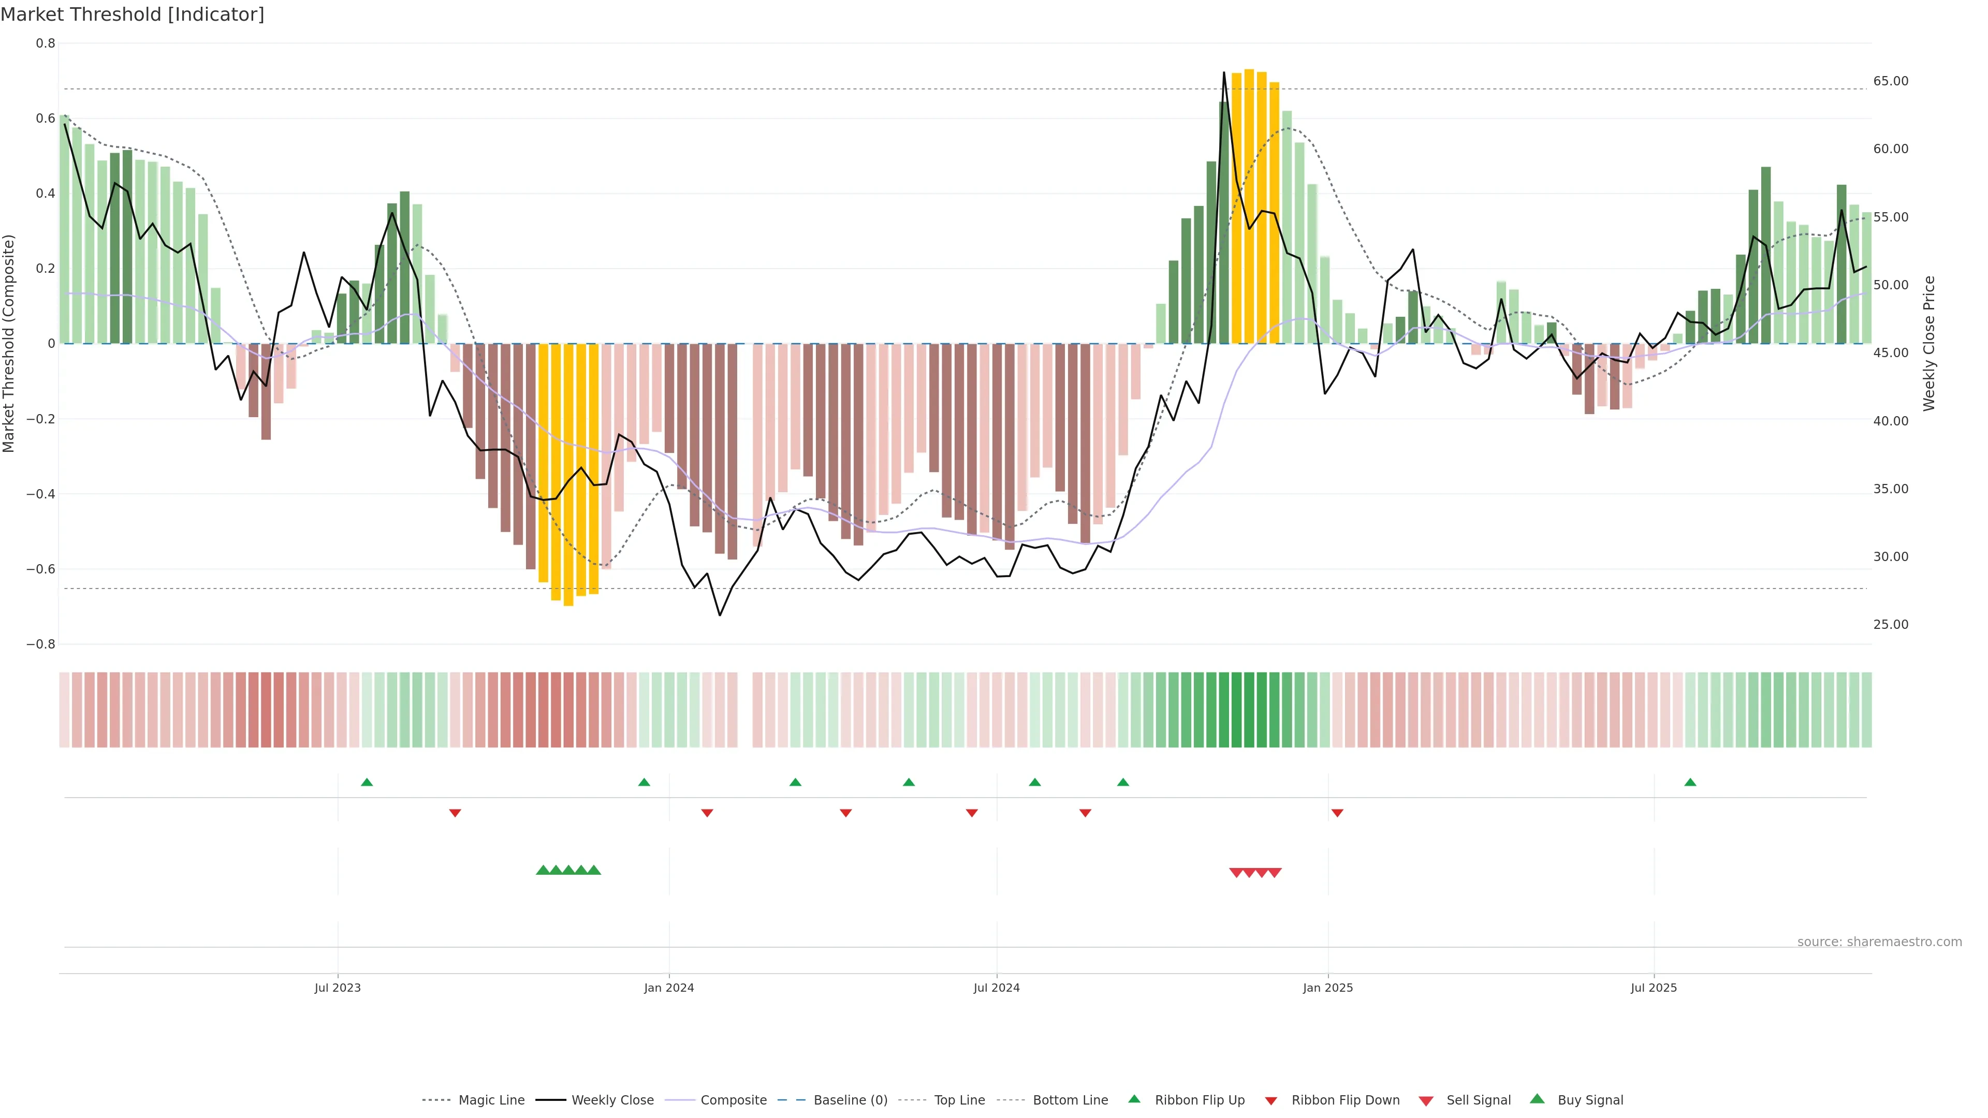
Task: Click the Ribbon Flip Up legend icon
Action: (1134, 1099)
